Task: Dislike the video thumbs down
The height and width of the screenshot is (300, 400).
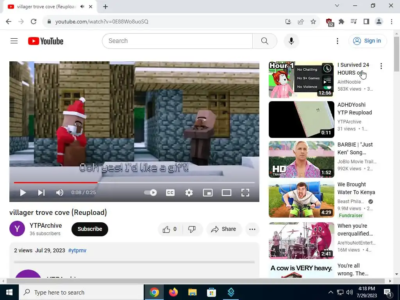Action: point(192,229)
